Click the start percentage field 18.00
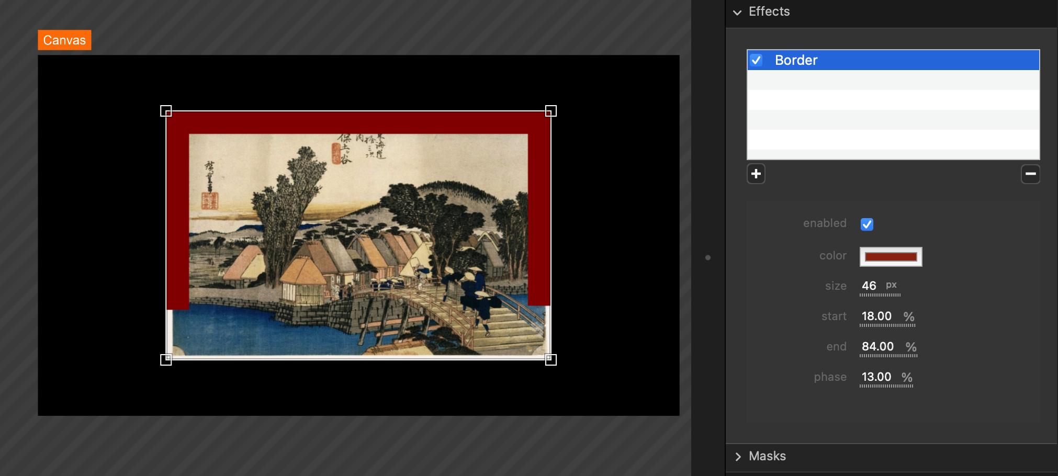The image size is (1058, 476). (876, 316)
